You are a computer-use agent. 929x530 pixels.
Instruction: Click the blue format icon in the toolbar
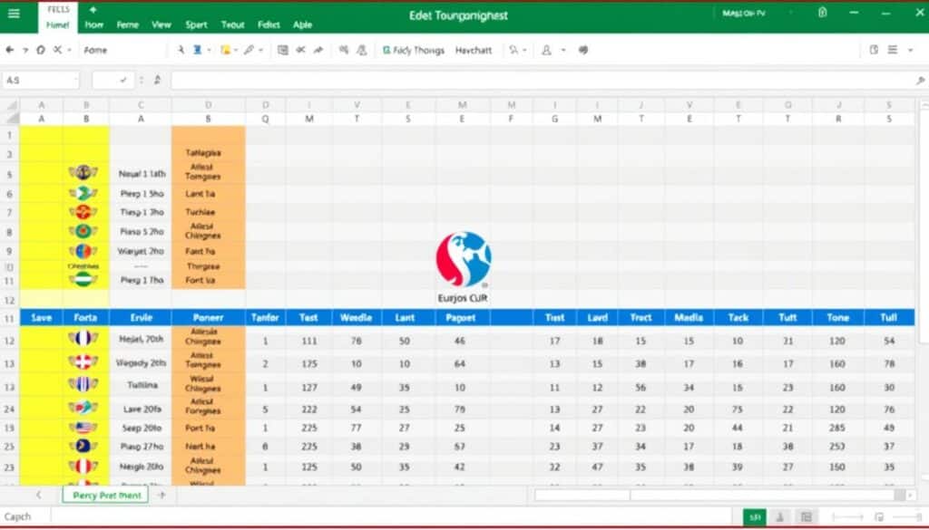[x=198, y=50]
